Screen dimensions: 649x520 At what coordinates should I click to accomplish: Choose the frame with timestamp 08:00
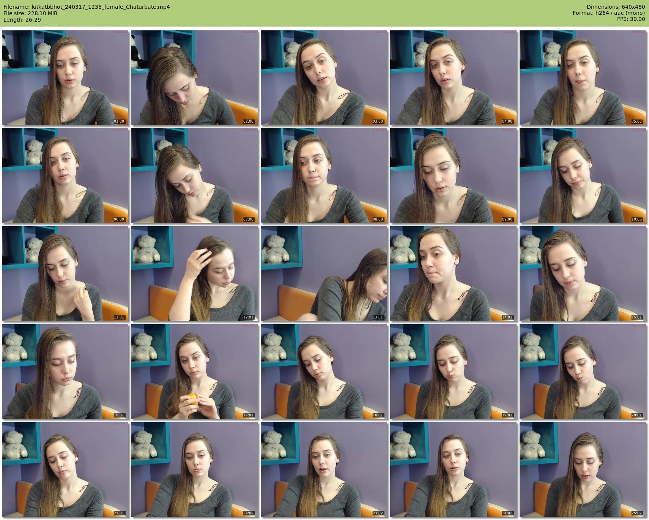tap(324, 176)
